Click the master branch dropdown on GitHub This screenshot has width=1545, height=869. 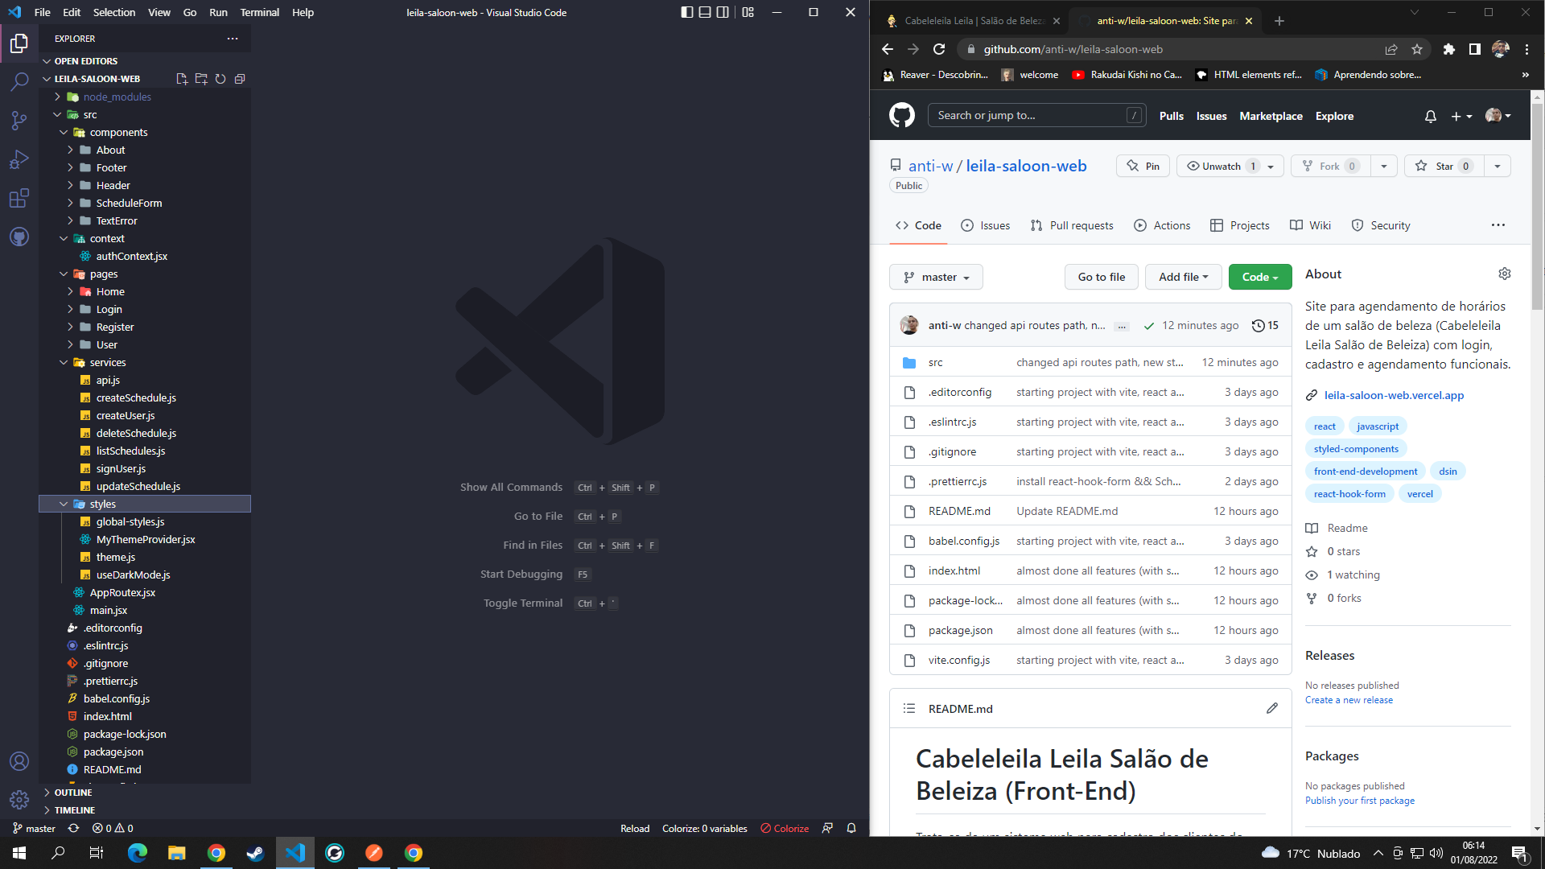click(x=935, y=277)
